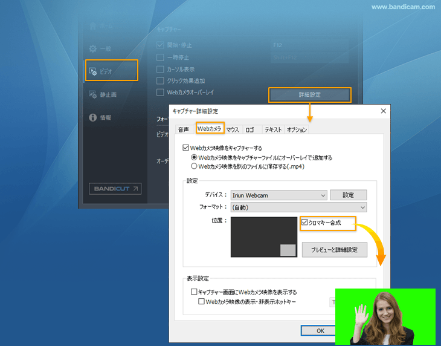Switch to the マウス tab

[x=233, y=129]
